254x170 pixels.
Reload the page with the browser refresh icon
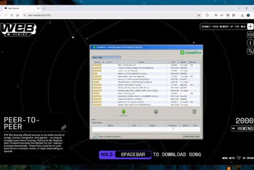(12, 15)
